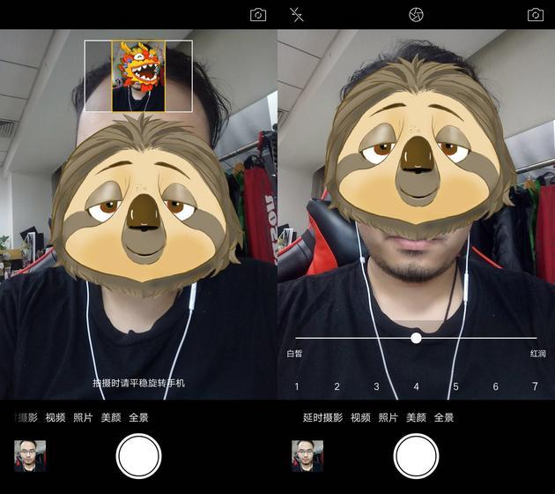This screenshot has width=555, height=494.
Task: Choose beauty level 7
Action: click(x=536, y=386)
